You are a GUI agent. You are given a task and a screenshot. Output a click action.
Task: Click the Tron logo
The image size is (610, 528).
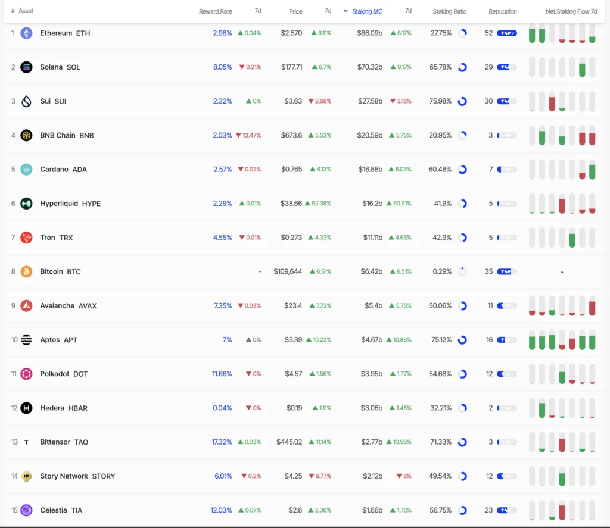point(26,238)
